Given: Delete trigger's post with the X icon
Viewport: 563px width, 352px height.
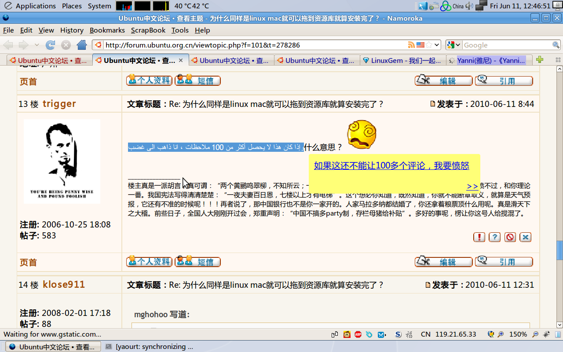Looking at the screenshot, I should (526, 237).
